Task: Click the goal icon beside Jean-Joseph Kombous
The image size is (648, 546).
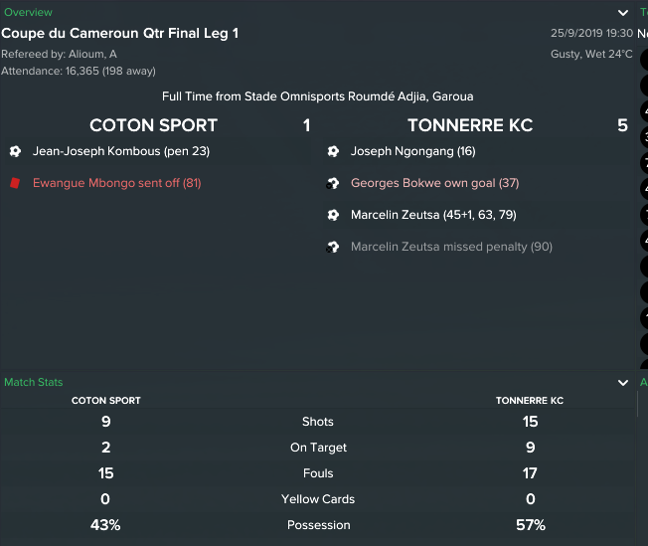Action: (15, 151)
